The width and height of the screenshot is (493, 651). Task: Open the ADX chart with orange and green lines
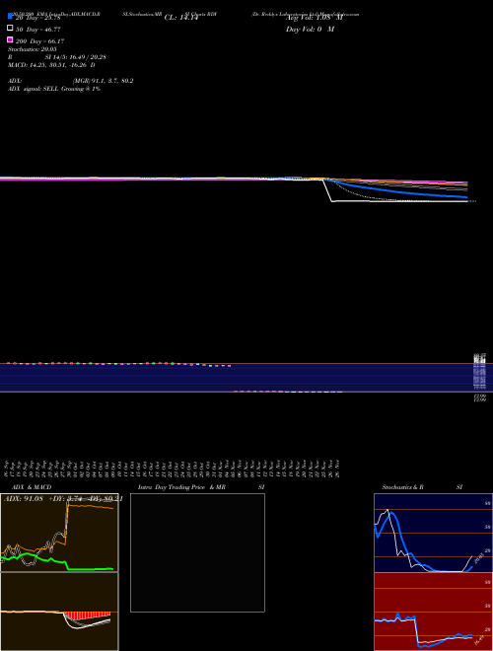click(59, 533)
